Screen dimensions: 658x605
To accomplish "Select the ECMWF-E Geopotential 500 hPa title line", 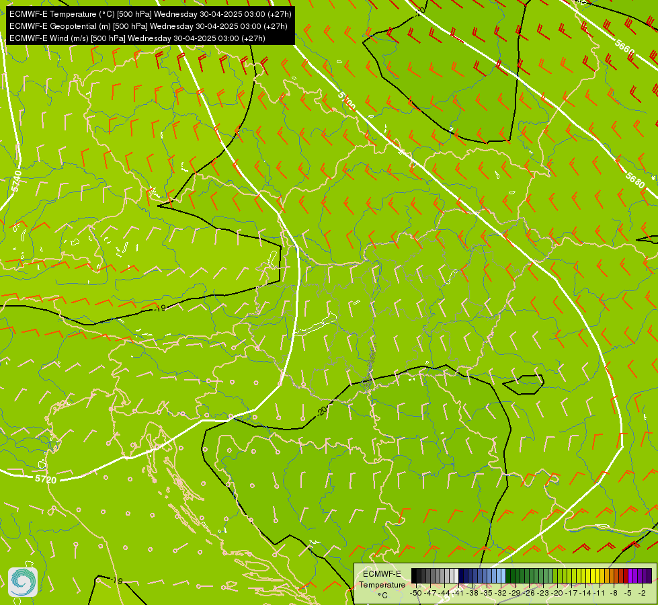I will point(148,26).
